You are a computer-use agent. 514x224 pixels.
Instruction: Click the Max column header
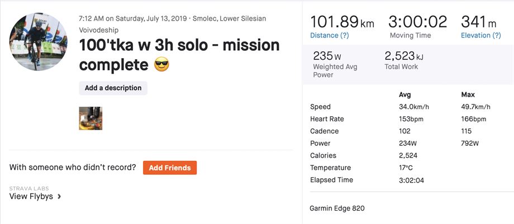tap(468, 94)
